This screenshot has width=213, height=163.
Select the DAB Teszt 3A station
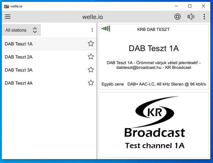tap(49, 70)
